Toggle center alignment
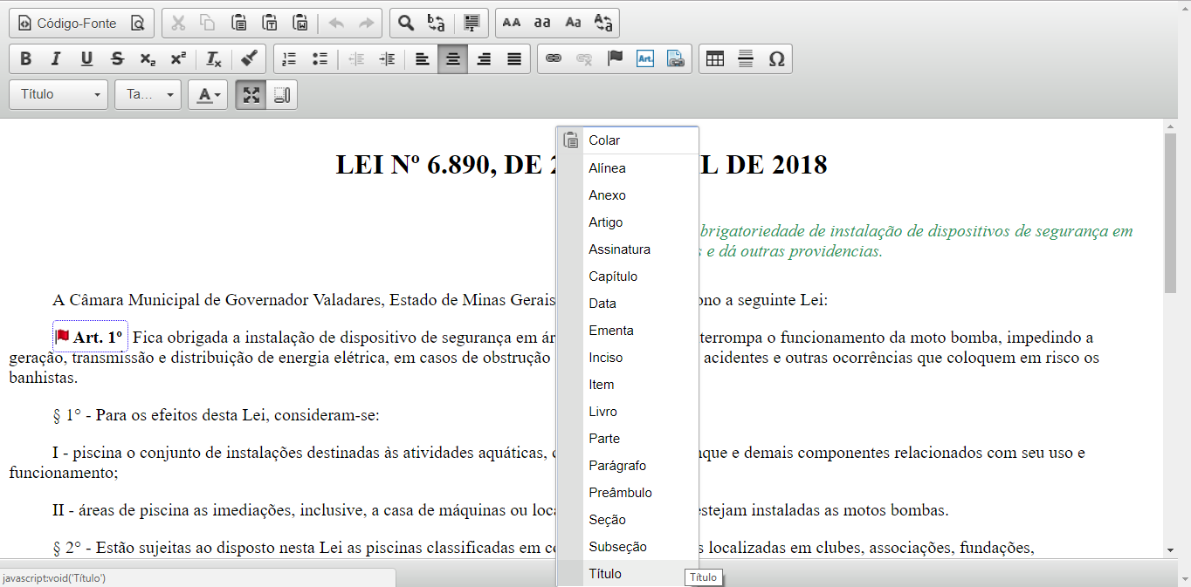 click(453, 59)
